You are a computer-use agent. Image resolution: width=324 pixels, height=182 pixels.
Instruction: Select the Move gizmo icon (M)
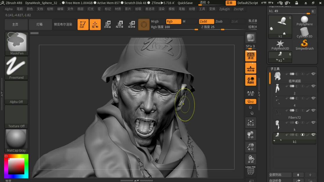pyautogui.click(x=108, y=24)
